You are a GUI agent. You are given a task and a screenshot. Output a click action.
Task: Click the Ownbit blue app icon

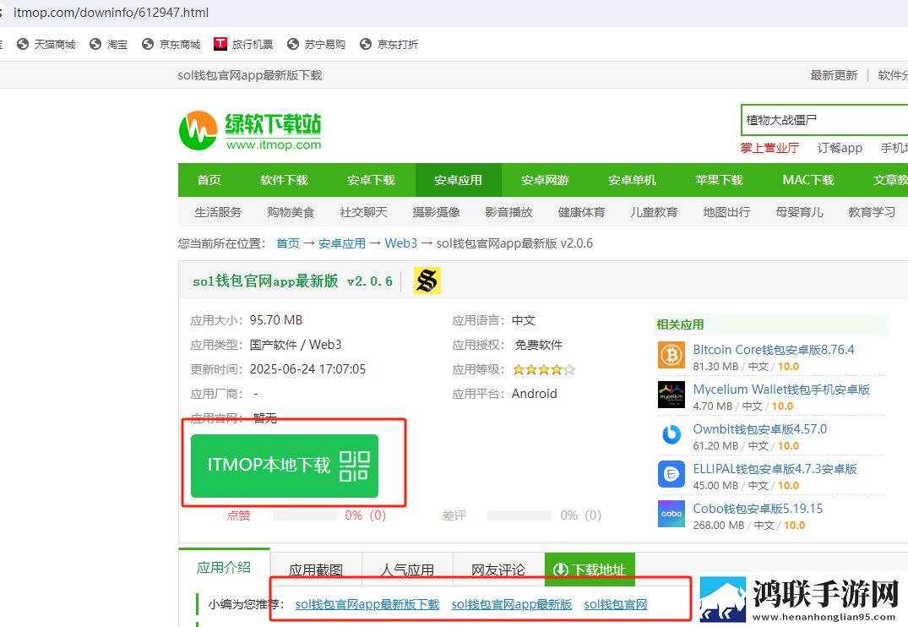[671, 434]
